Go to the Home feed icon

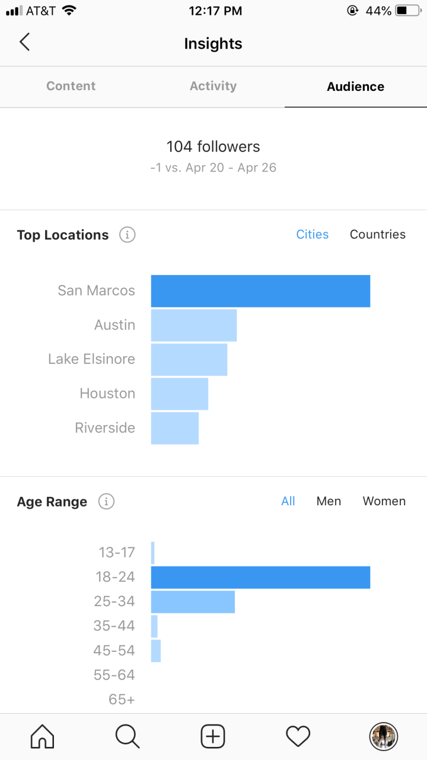pyautogui.click(x=42, y=737)
